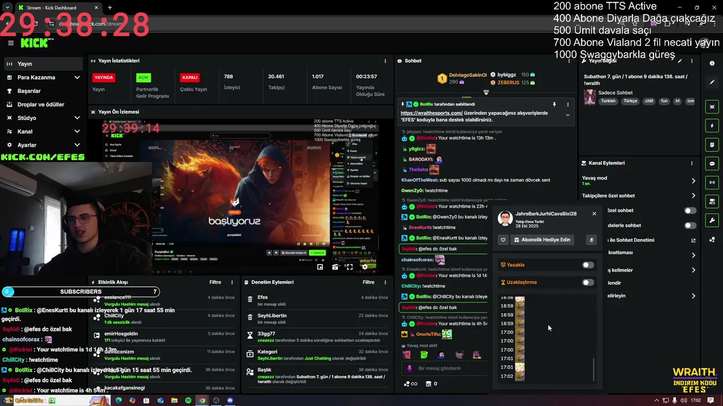Open the wraithesports.com link in pinned message

pyautogui.click(x=432, y=113)
